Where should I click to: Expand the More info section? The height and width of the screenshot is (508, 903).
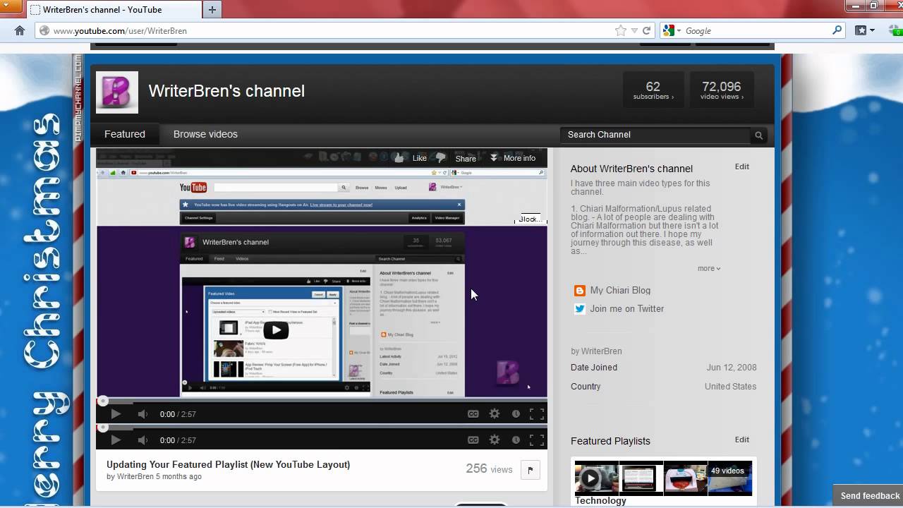pyautogui.click(x=513, y=158)
